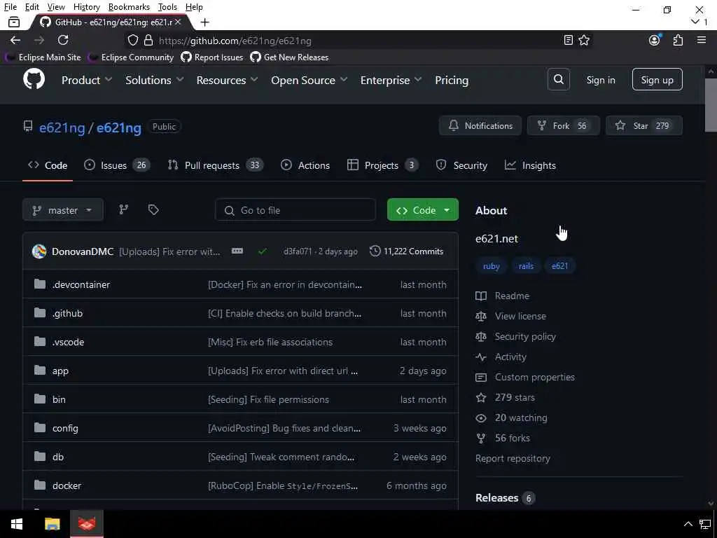Image resolution: width=717 pixels, height=538 pixels.
Task: Open the app folder
Action: tap(60, 371)
